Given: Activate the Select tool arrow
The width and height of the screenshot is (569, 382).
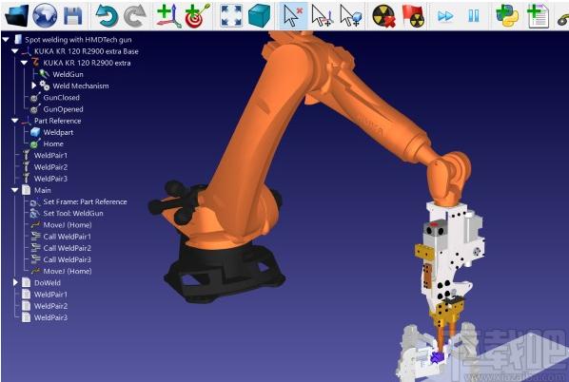Looking at the screenshot, I should coord(293,16).
